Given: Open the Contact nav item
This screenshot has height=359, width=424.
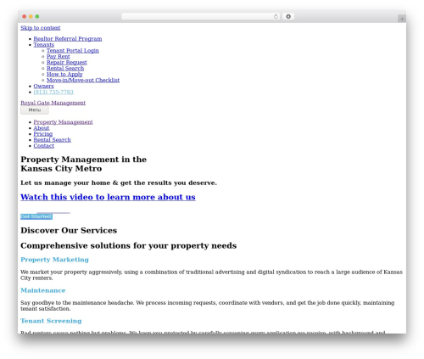Looking at the screenshot, I should (44, 146).
